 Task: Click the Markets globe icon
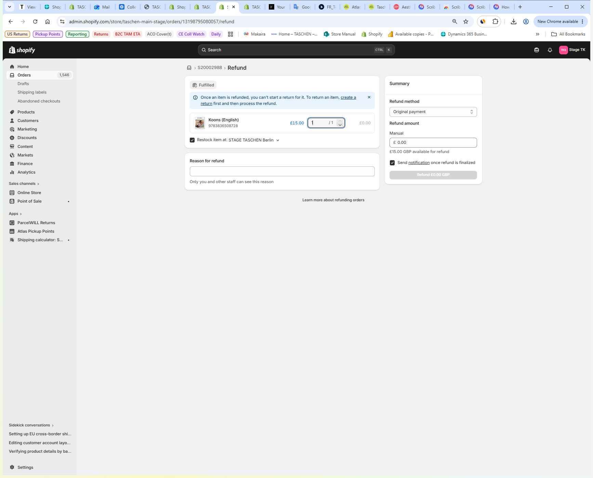click(12, 155)
